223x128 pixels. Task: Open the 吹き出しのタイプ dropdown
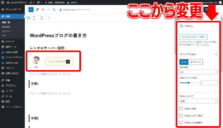click(198, 101)
